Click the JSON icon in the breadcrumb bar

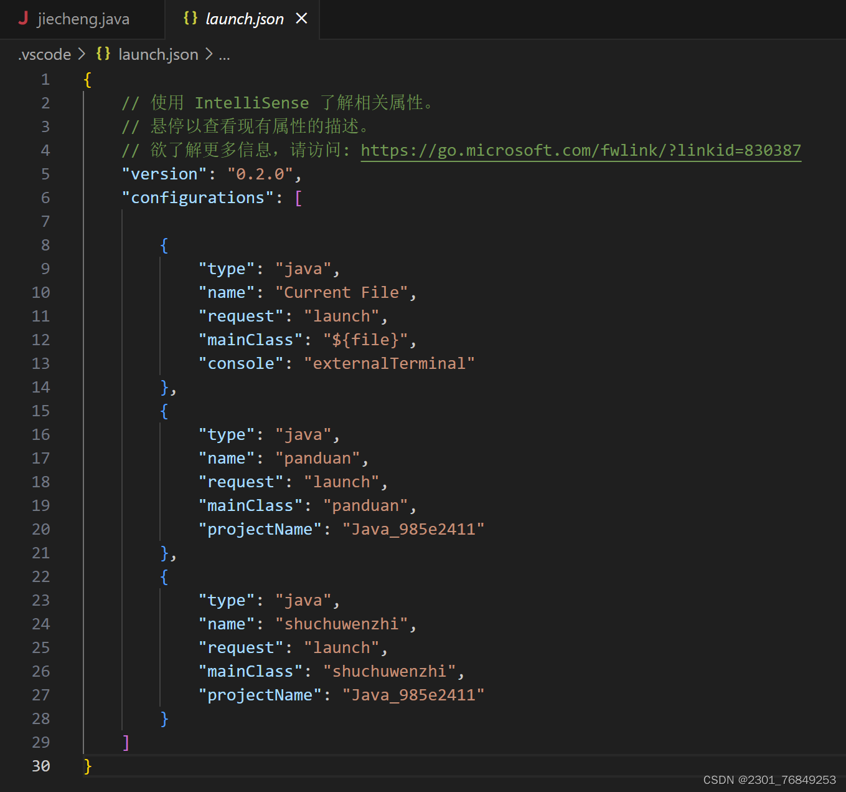click(x=103, y=54)
